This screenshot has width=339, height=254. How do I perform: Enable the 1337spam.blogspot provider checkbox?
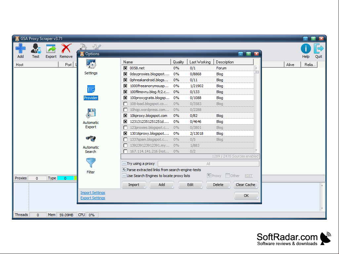click(x=125, y=139)
